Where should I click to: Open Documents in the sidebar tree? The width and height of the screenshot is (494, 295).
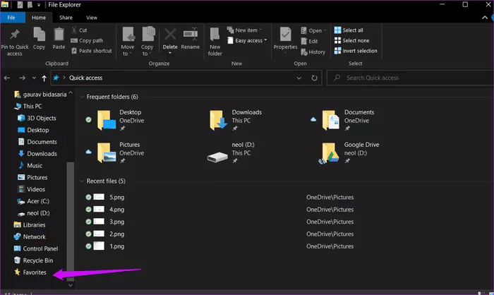tap(37, 142)
